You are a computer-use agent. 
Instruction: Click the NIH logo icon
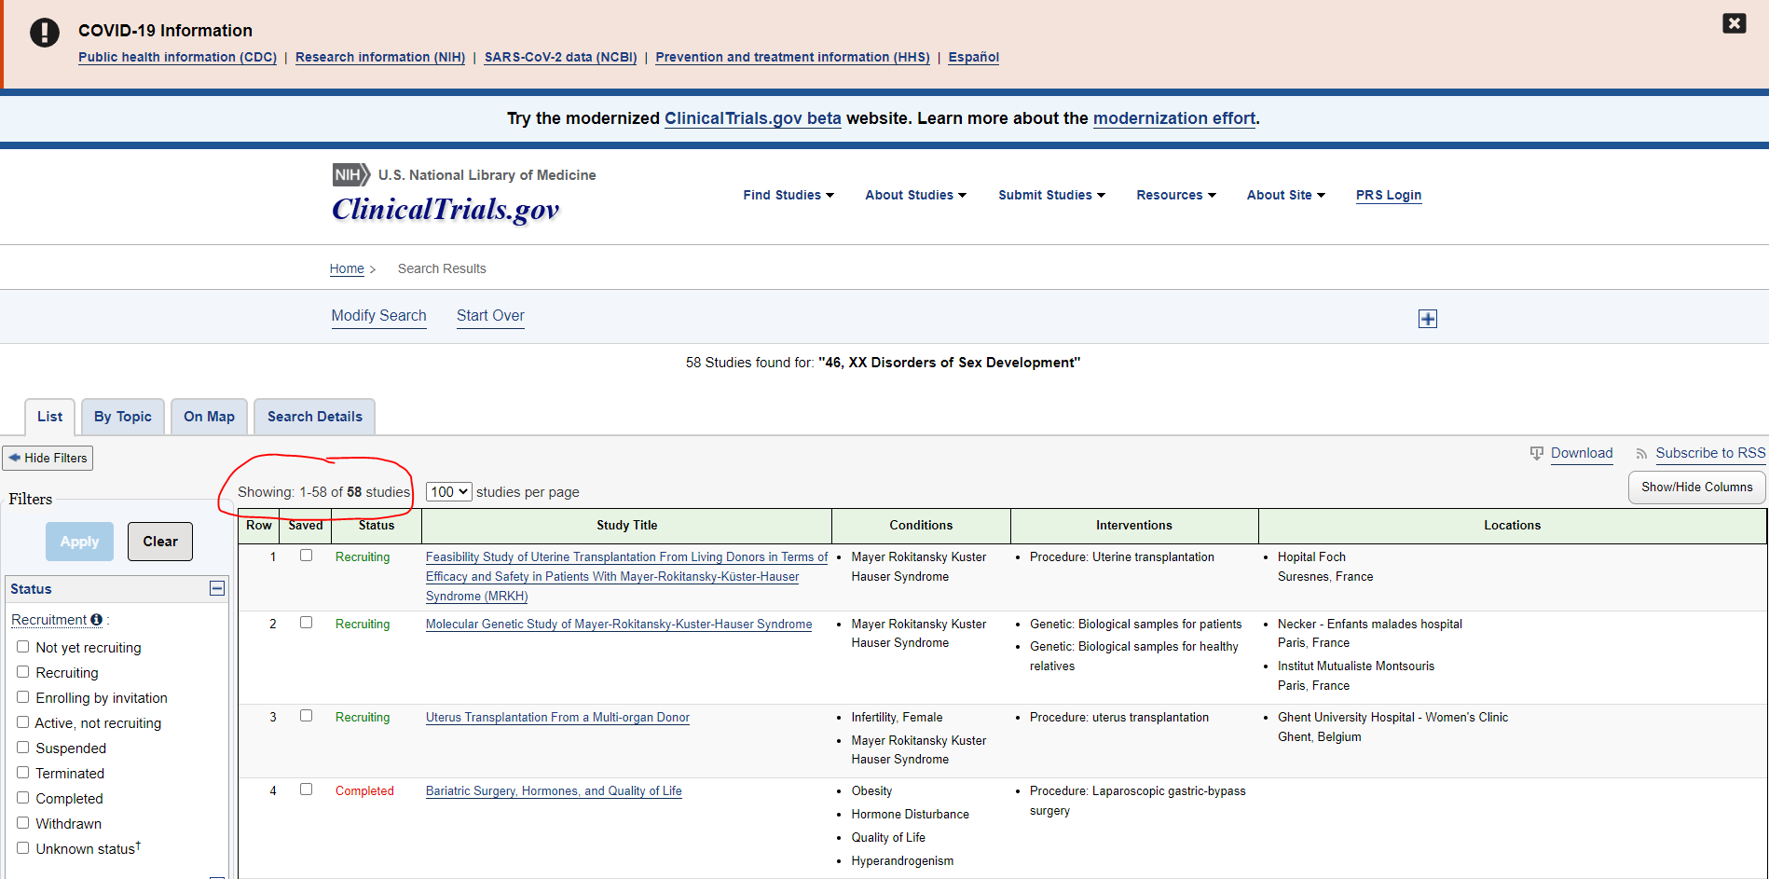click(x=351, y=174)
